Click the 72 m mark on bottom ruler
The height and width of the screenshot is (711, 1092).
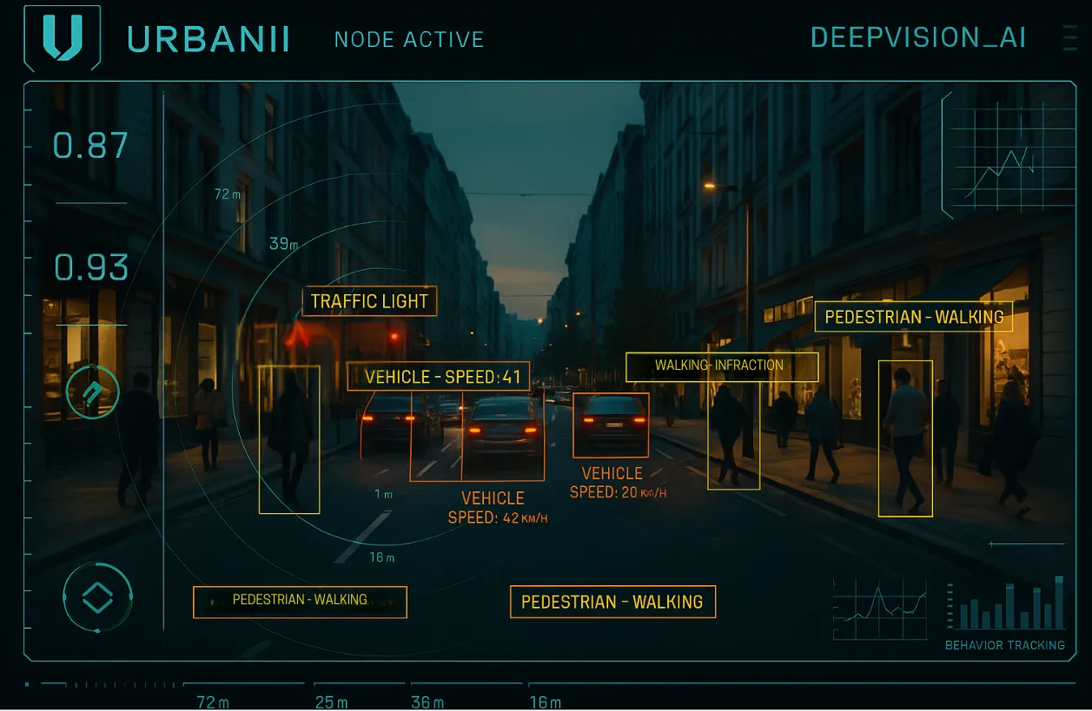[213, 702]
